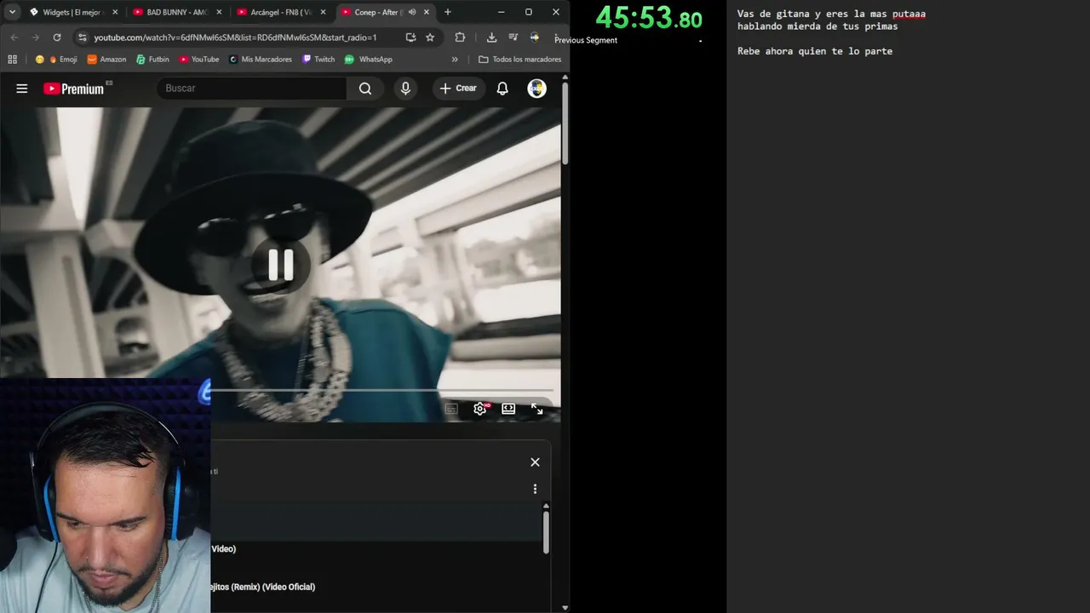The image size is (1090, 613).
Task: Open video player settings gear
Action: click(480, 409)
